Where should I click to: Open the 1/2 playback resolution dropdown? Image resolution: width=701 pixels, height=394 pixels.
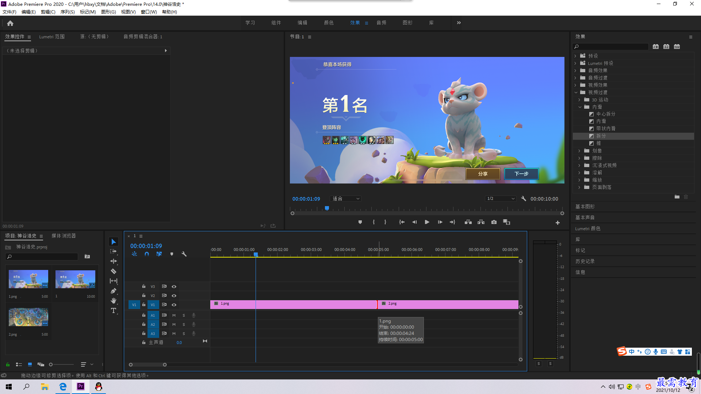click(501, 199)
